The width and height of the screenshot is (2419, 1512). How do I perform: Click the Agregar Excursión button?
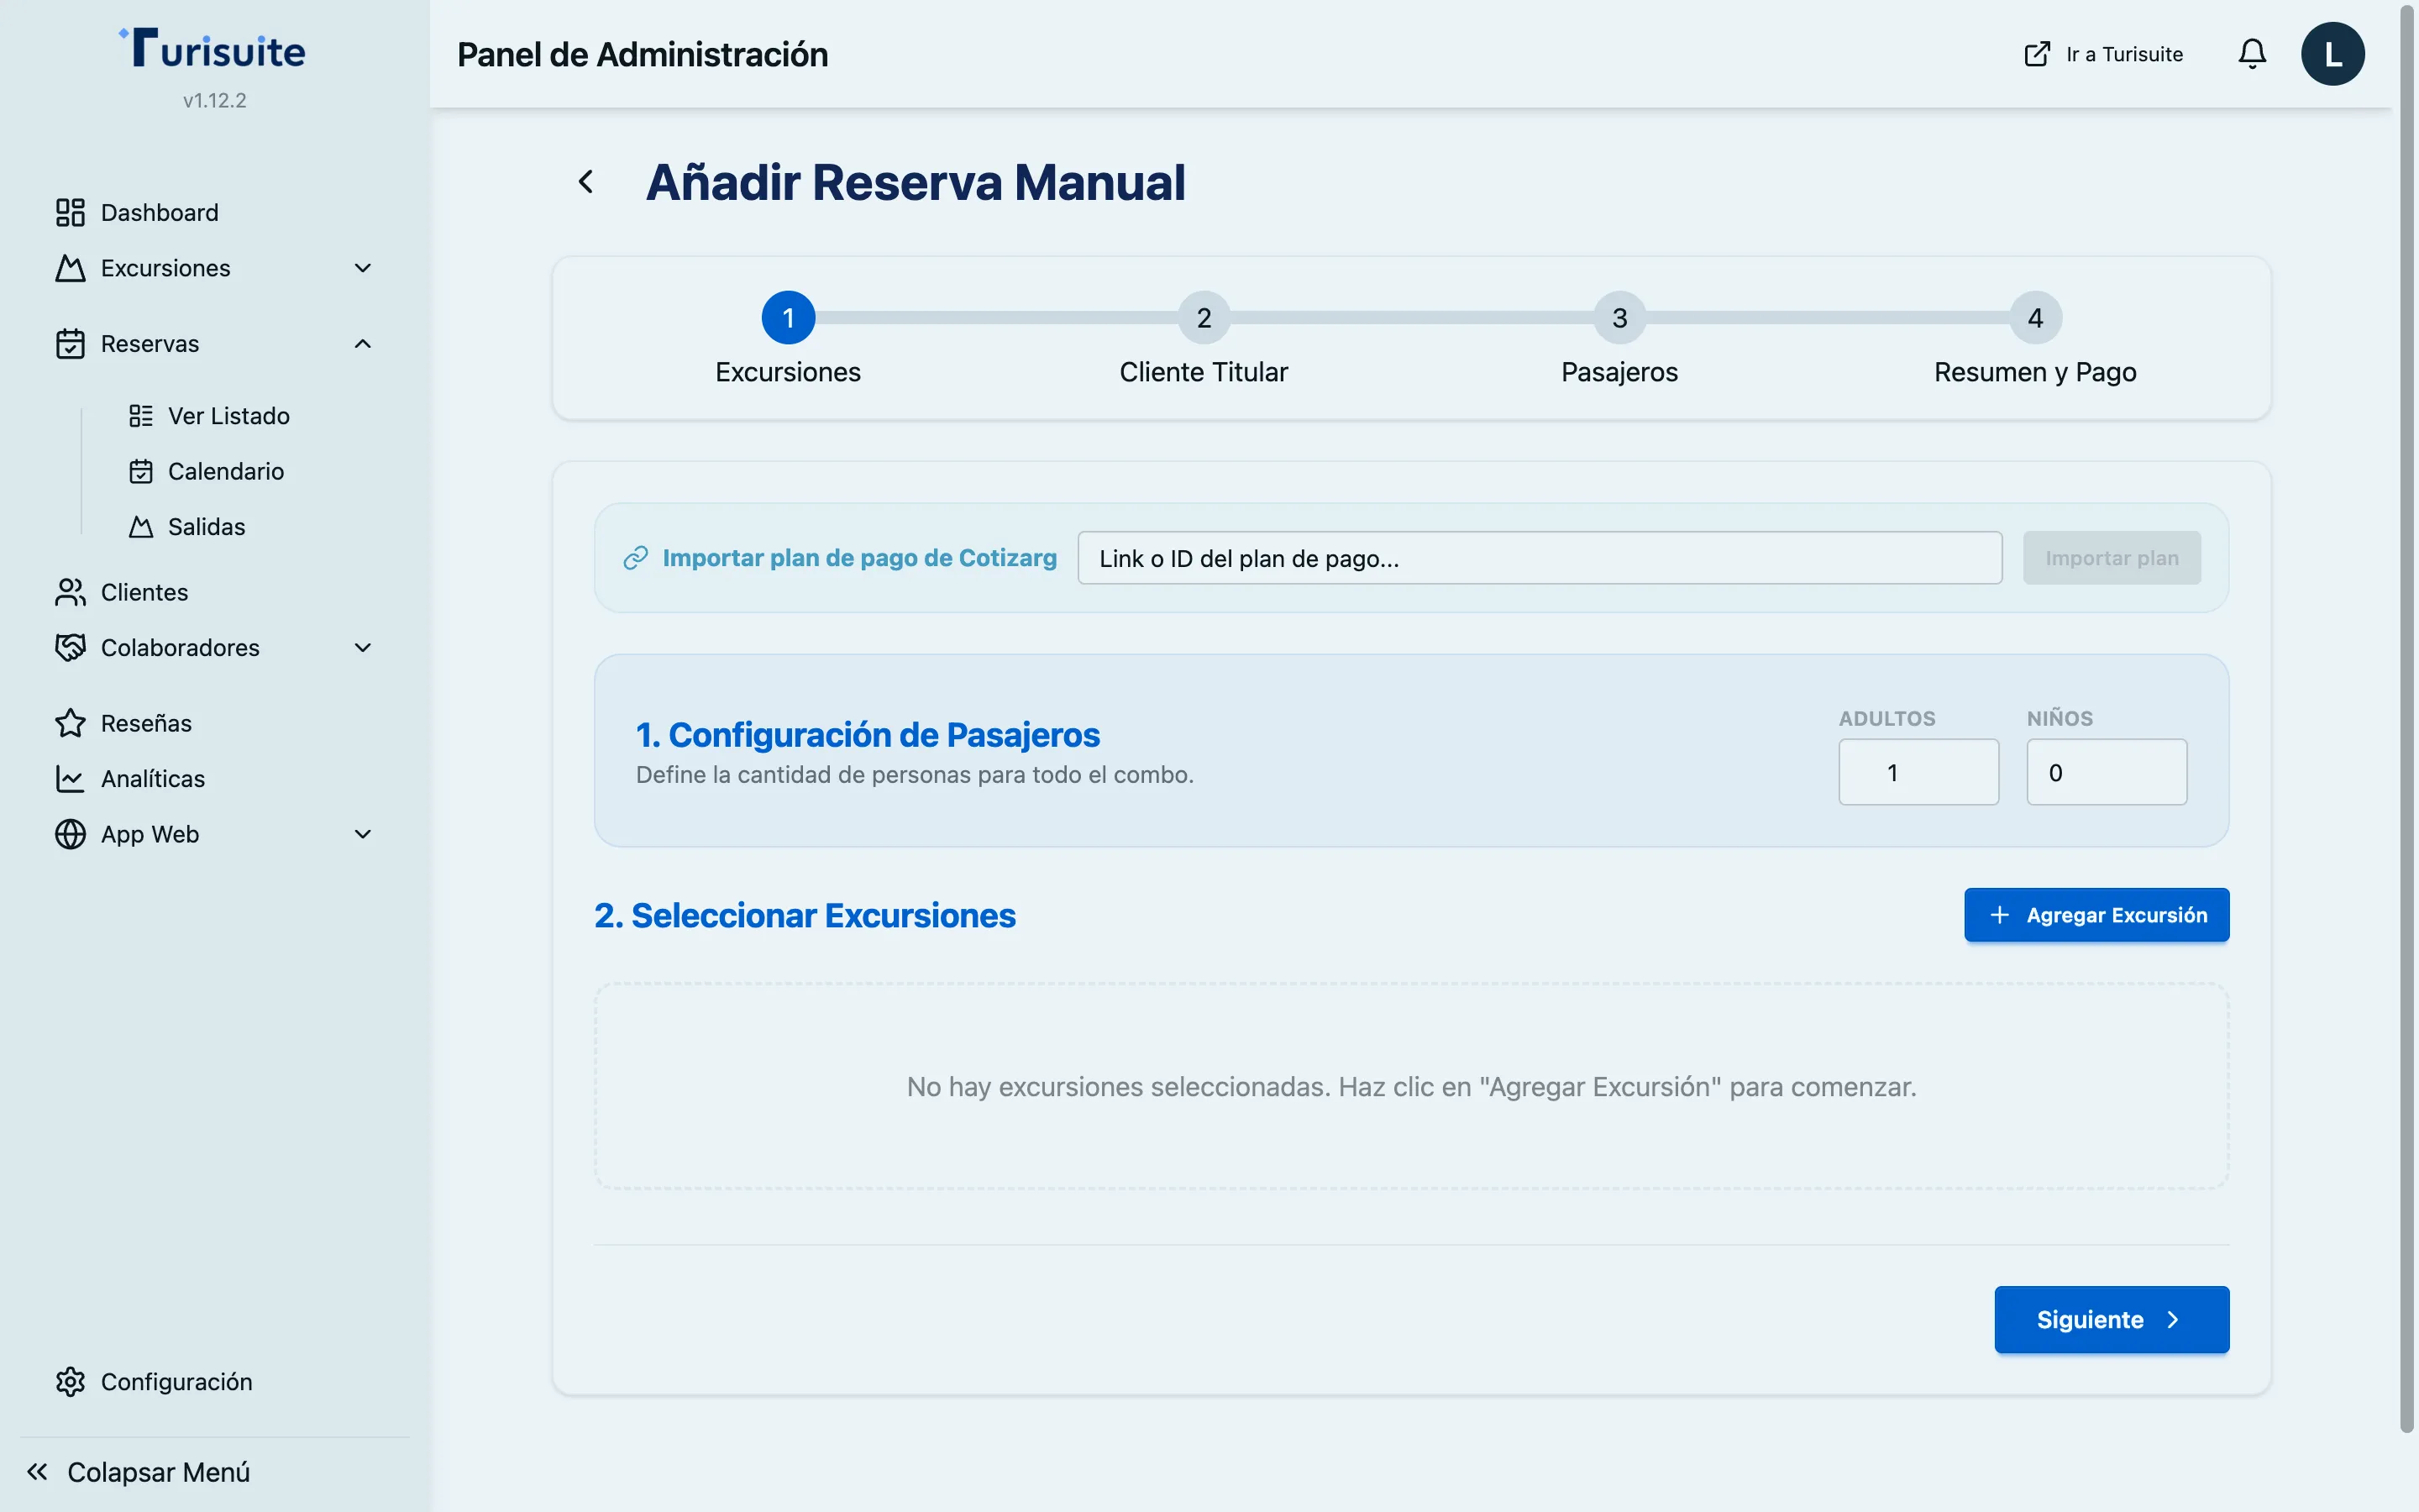[x=2097, y=915]
